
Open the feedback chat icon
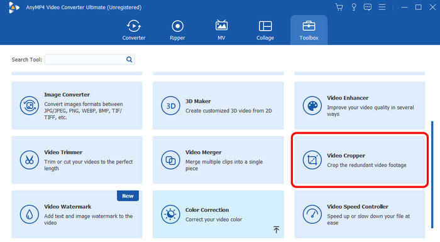point(368,7)
